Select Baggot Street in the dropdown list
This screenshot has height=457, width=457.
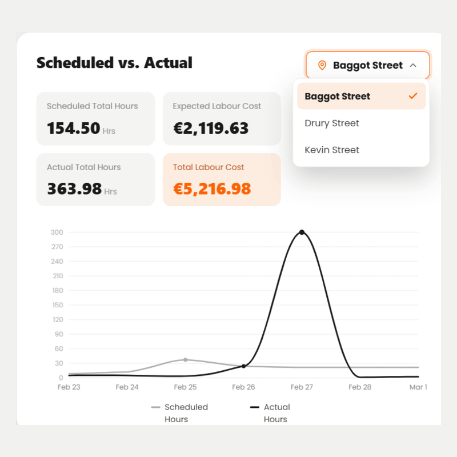(361, 96)
